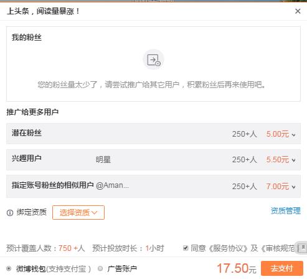Click the @Aman... specified account
Screen dimensions: 307x279
click(x=112, y=185)
